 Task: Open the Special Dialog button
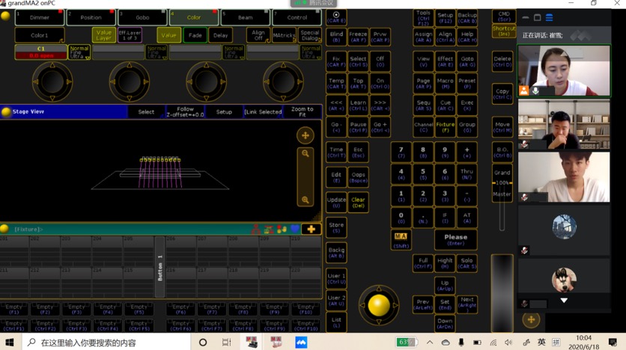309,35
